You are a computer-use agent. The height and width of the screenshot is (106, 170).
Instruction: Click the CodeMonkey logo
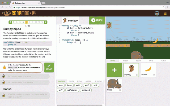tap(19, 13)
